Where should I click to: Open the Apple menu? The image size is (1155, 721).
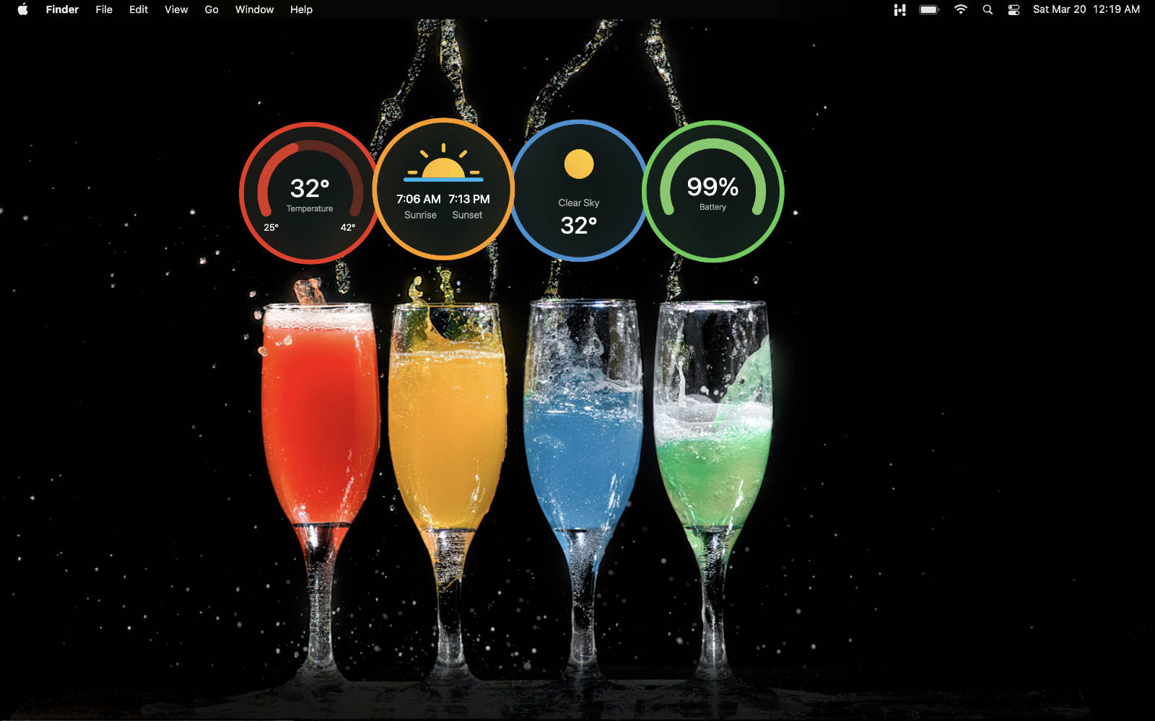pos(22,9)
